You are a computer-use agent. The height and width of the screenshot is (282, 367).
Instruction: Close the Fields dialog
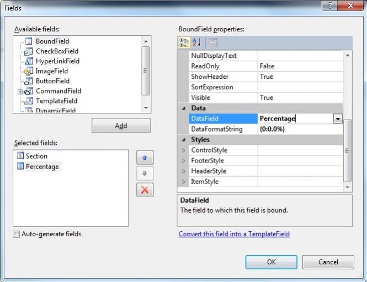(350, 6)
